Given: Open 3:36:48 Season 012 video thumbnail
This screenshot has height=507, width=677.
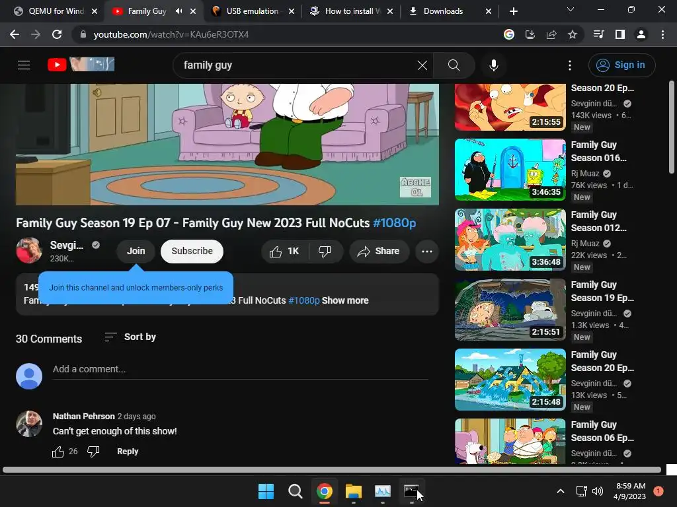Looking at the screenshot, I should pos(510,240).
